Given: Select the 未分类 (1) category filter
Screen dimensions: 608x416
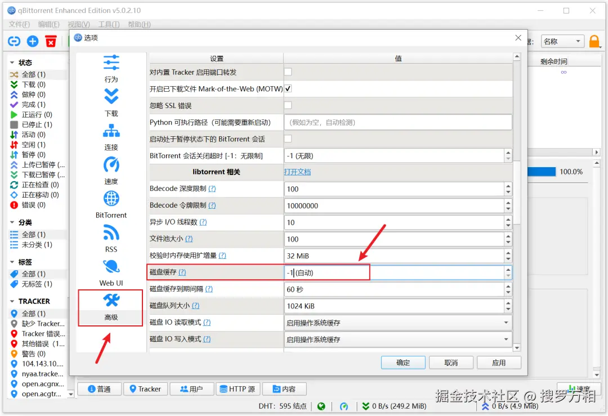Looking at the screenshot, I should [37, 245].
